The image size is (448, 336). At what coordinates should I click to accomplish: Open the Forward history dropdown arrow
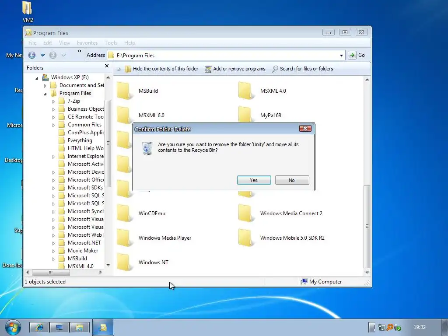pyautogui.click(x=64, y=55)
